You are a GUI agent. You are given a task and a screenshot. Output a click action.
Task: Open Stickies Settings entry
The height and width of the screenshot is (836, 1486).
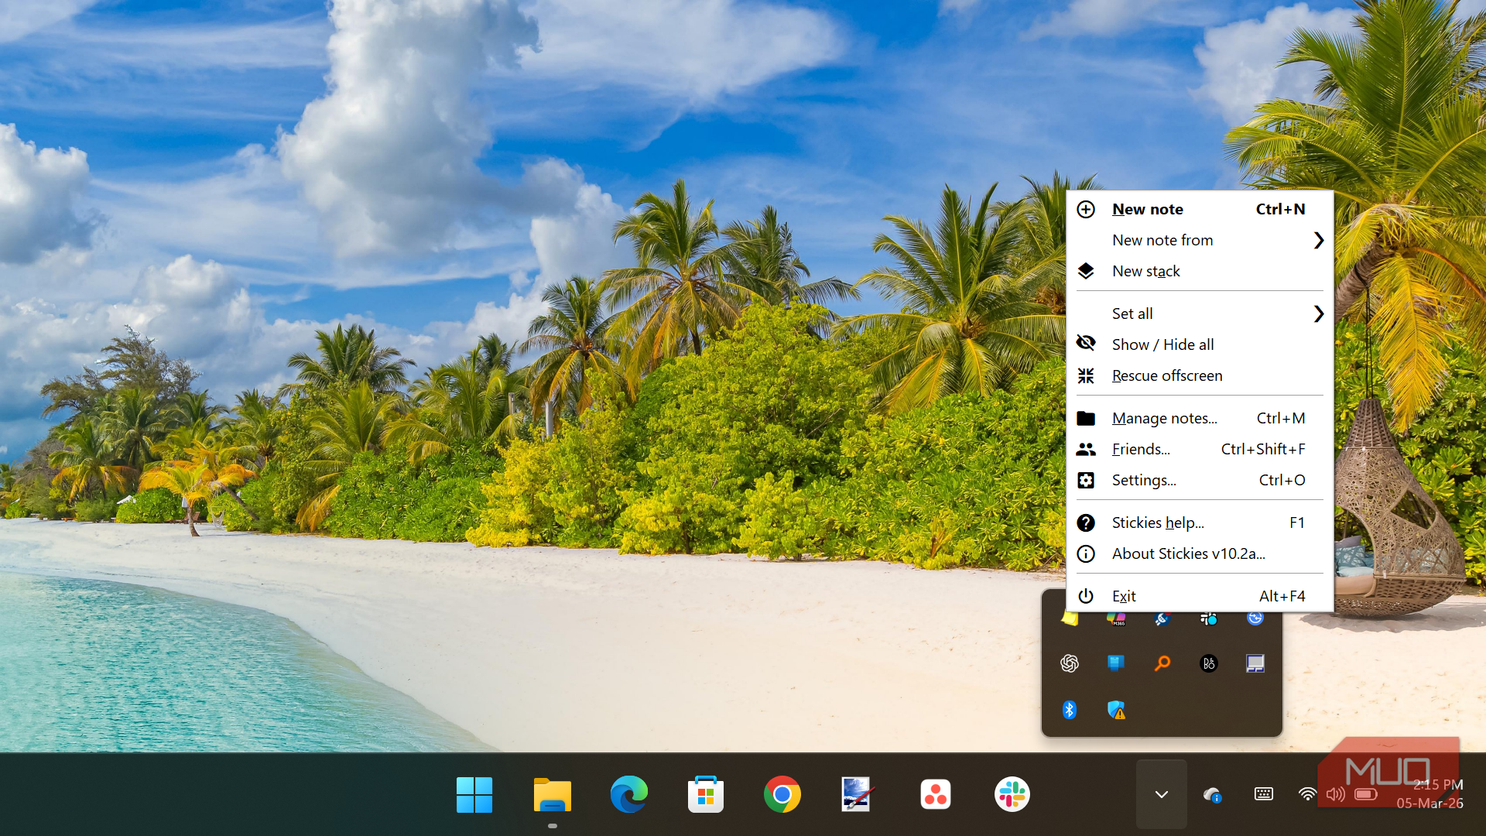click(x=1199, y=480)
